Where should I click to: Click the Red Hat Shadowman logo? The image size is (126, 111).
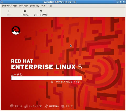[16, 31]
